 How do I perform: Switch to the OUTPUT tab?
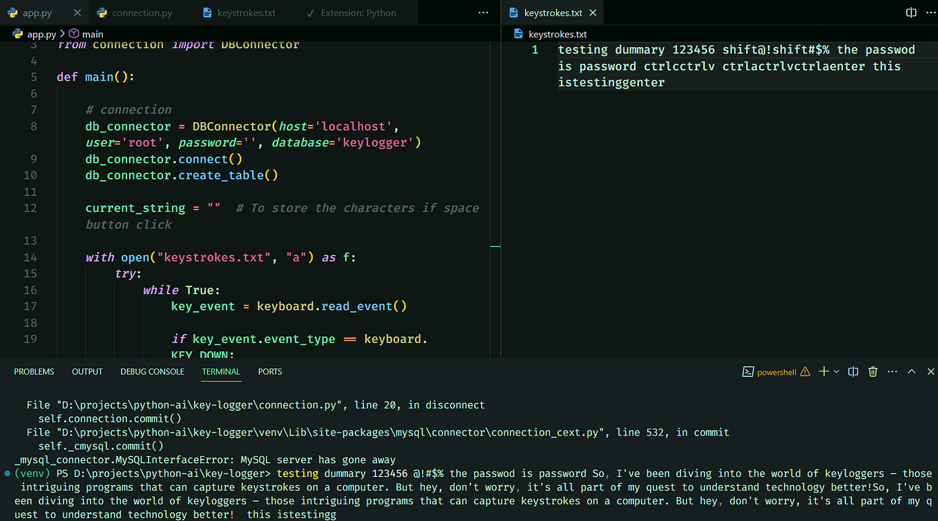coord(86,371)
